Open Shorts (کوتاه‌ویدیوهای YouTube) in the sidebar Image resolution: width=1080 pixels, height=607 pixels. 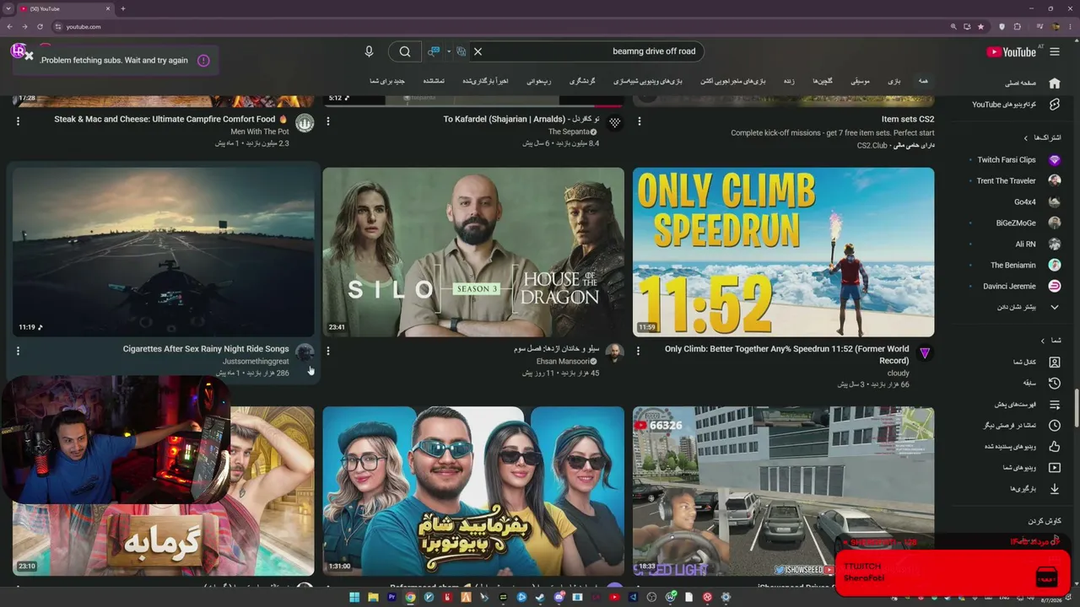pos(1016,105)
